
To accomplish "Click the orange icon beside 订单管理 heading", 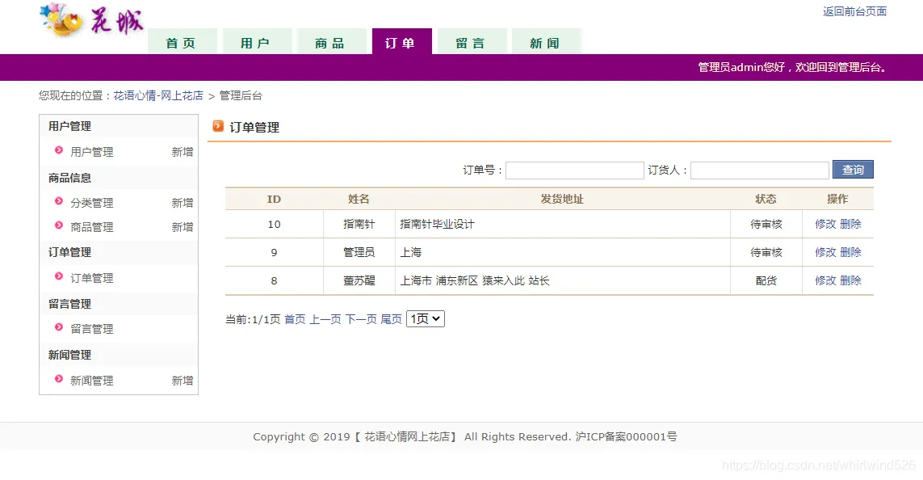I will tap(218, 126).
